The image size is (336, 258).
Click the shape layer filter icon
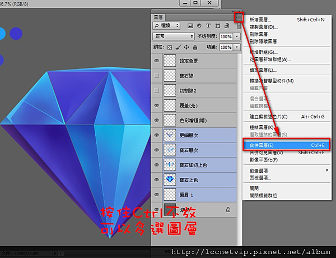click(217, 26)
